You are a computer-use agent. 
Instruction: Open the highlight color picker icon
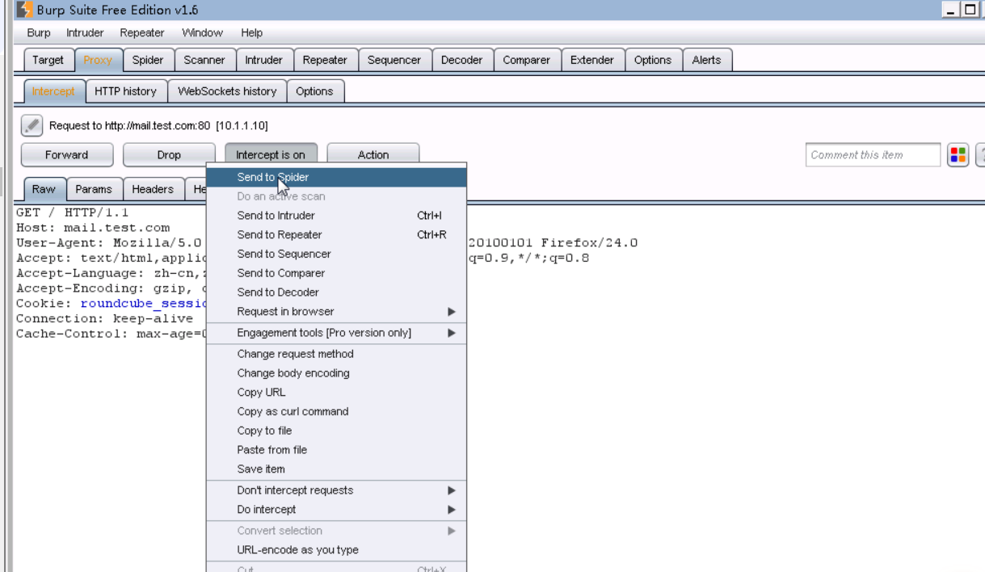pyautogui.click(x=958, y=155)
